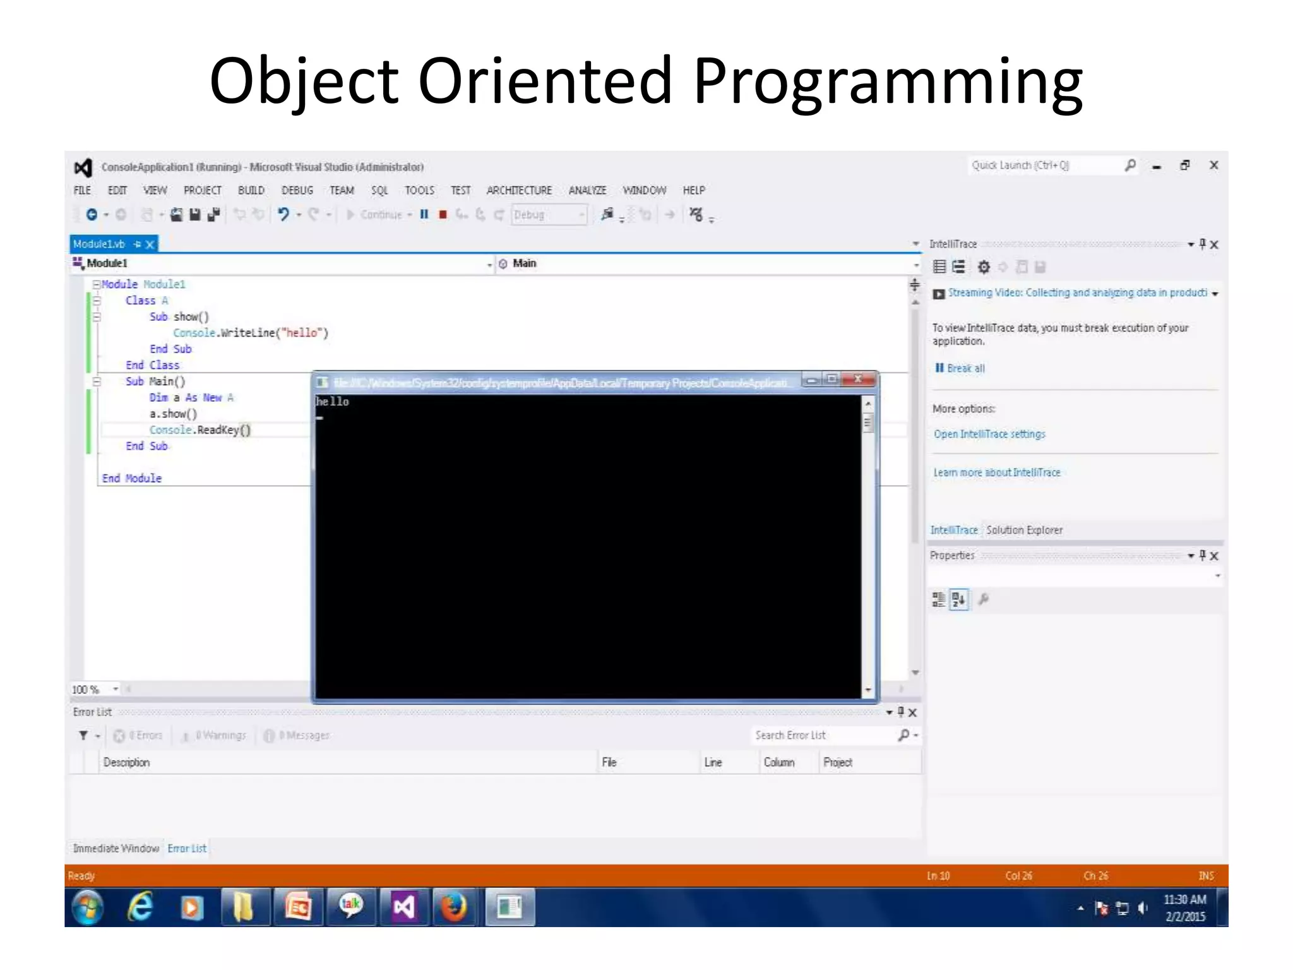This screenshot has width=1293, height=970.
Task: Click the console window vertical scrollbar thumb
Action: pos(868,422)
